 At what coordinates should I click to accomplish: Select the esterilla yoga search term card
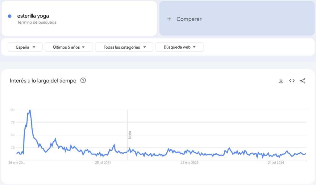79,18
